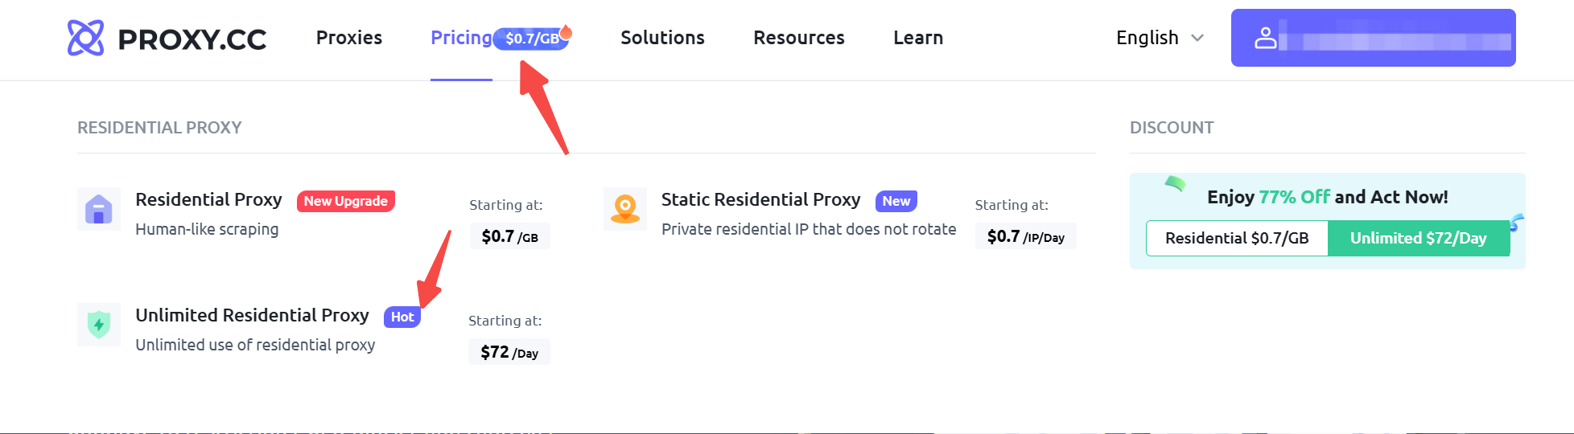Image resolution: width=1574 pixels, height=434 pixels.
Task: Open the Proxies menu
Action: 349,38
